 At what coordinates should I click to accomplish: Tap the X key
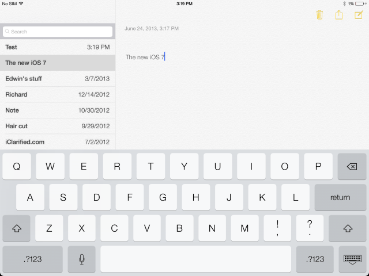[x=82, y=228]
